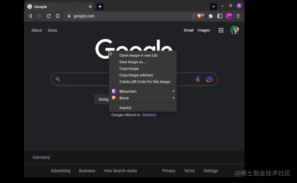The width and height of the screenshot is (297, 183).
Task: Search by image with the camera icon
Action: click(x=209, y=79)
